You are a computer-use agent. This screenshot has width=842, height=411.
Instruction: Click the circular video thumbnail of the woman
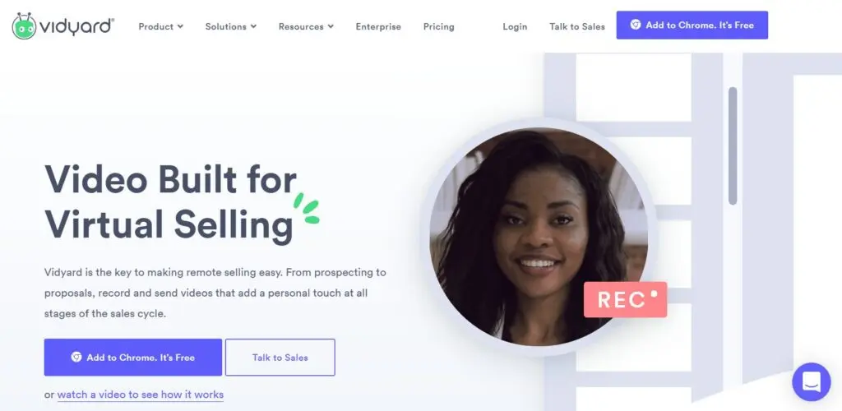pyautogui.click(x=539, y=236)
